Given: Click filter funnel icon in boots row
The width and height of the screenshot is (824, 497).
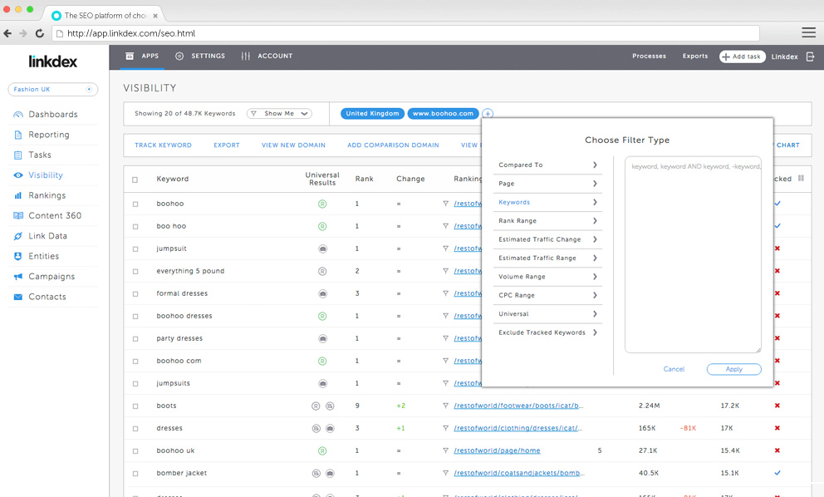Looking at the screenshot, I should click(x=445, y=406).
